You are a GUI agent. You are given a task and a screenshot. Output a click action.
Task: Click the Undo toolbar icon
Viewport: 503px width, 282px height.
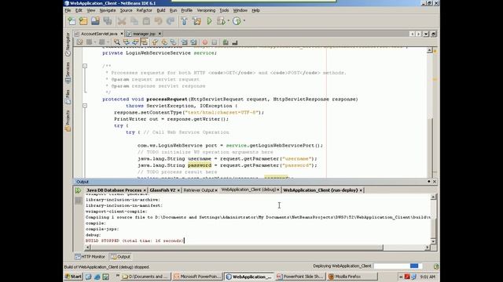[159, 21]
